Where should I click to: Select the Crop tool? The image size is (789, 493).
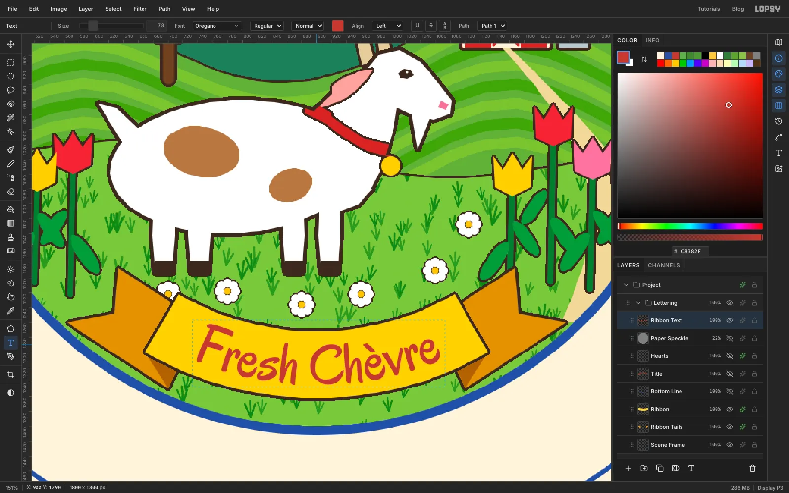click(11, 375)
